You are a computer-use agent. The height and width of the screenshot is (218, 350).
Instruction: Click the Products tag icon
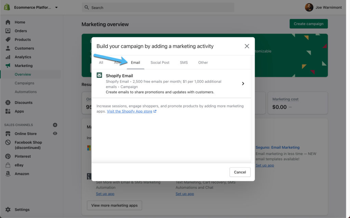click(x=8, y=40)
